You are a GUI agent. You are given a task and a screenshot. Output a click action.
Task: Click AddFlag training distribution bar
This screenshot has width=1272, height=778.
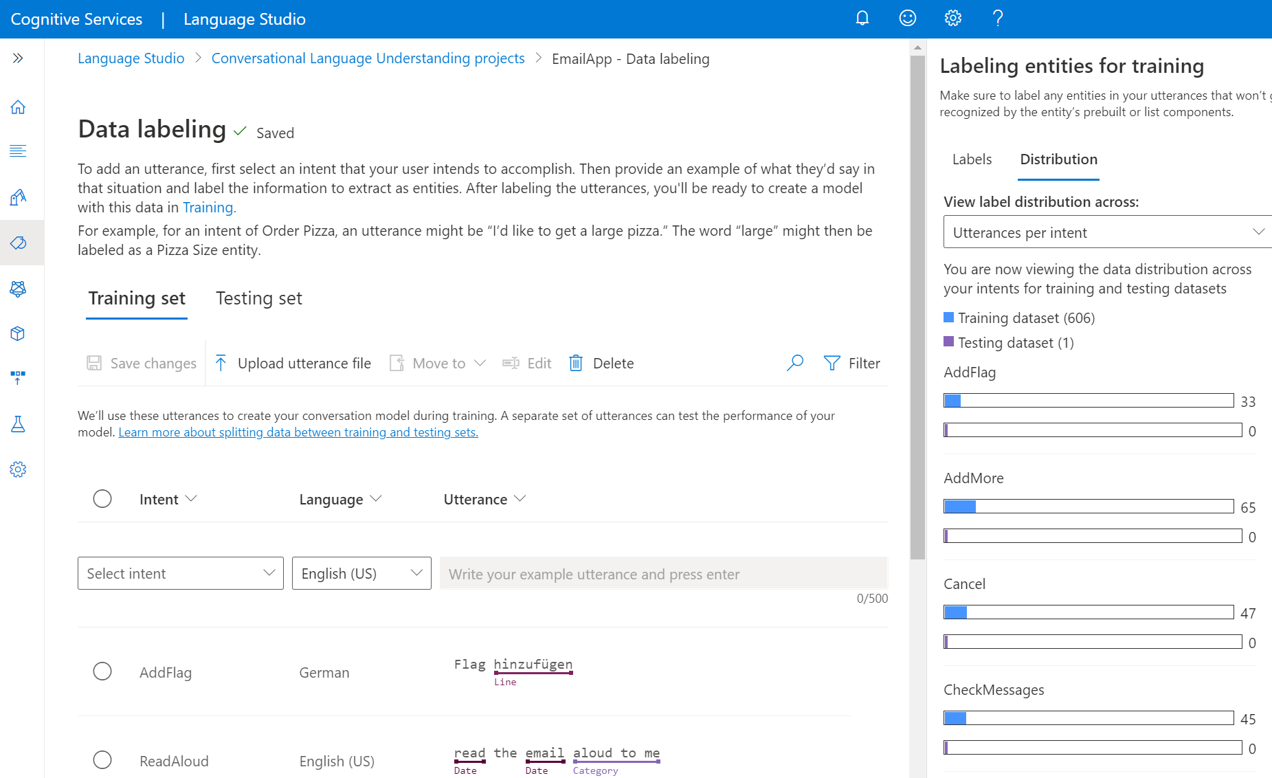coord(1089,401)
